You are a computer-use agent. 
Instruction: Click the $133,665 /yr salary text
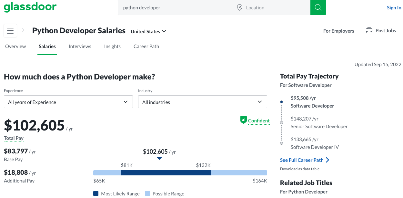(x=305, y=139)
